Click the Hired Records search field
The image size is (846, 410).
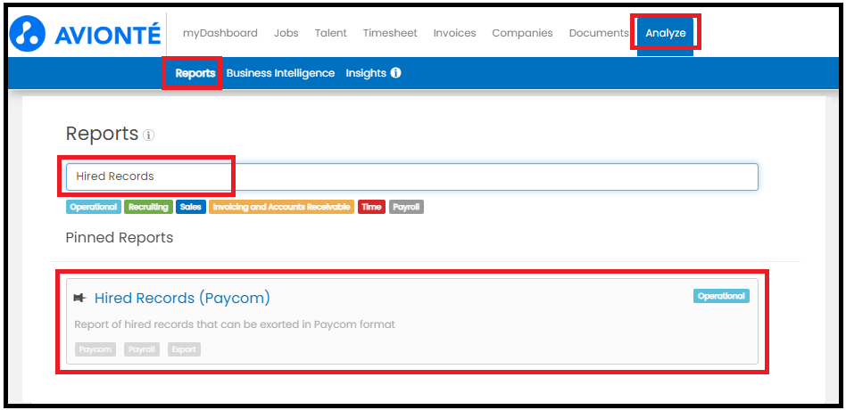[412, 176]
